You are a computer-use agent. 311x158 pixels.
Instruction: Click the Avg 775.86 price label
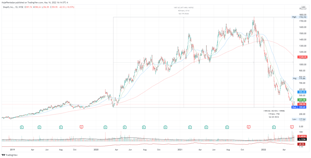300,78
